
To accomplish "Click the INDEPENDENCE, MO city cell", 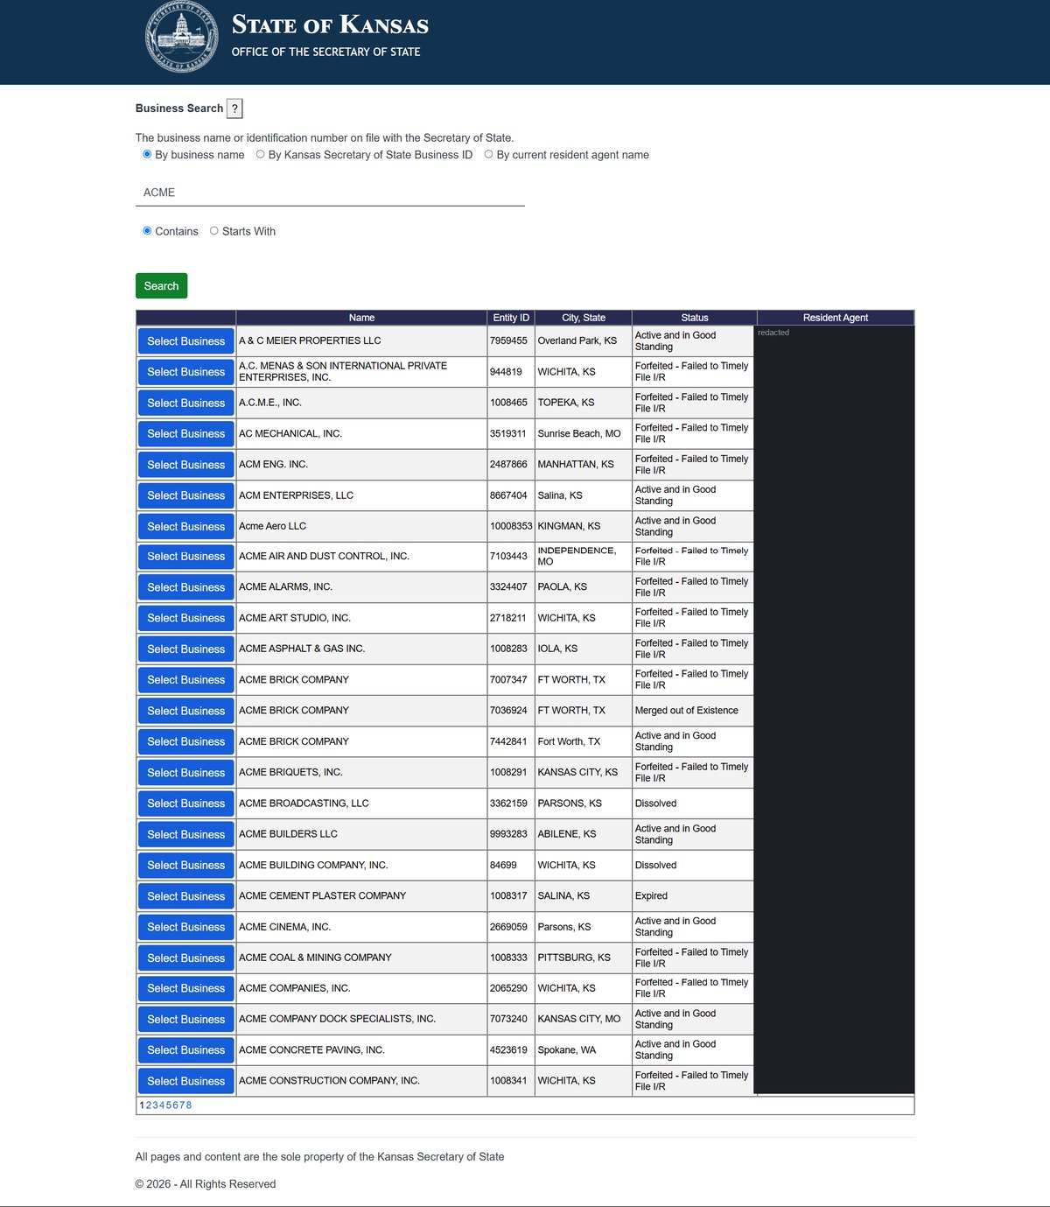I will point(584,557).
